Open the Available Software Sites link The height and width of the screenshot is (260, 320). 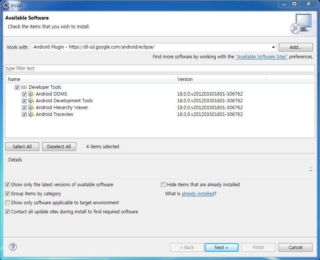click(262, 57)
